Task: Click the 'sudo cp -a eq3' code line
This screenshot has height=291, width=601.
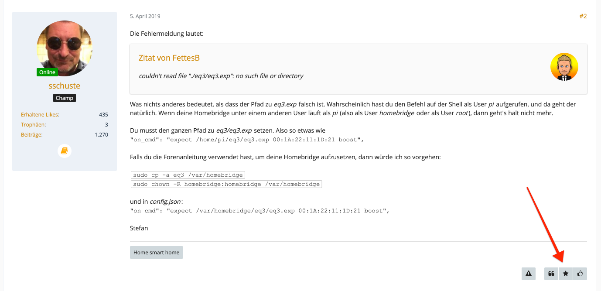Action: pyautogui.click(x=188, y=175)
